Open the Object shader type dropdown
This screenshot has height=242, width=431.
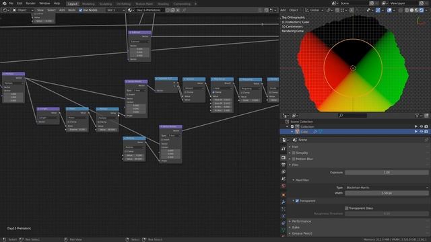(23, 10)
